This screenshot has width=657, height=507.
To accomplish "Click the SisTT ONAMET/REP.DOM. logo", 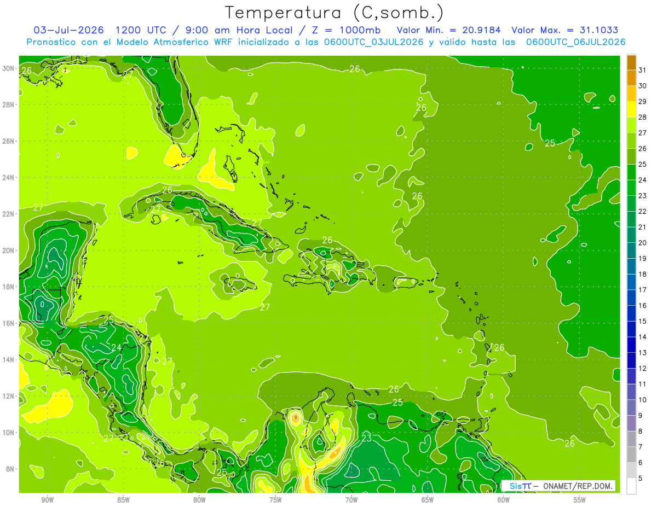I will pos(558,486).
